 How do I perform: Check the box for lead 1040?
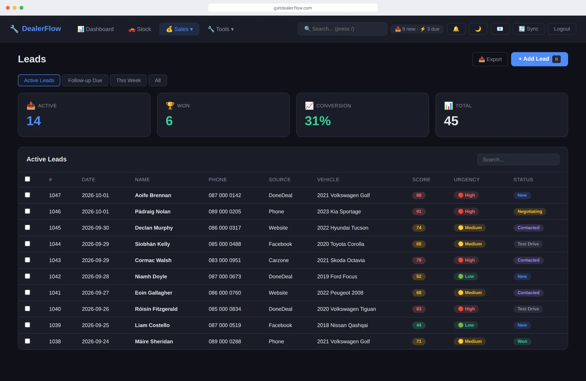pos(28,309)
